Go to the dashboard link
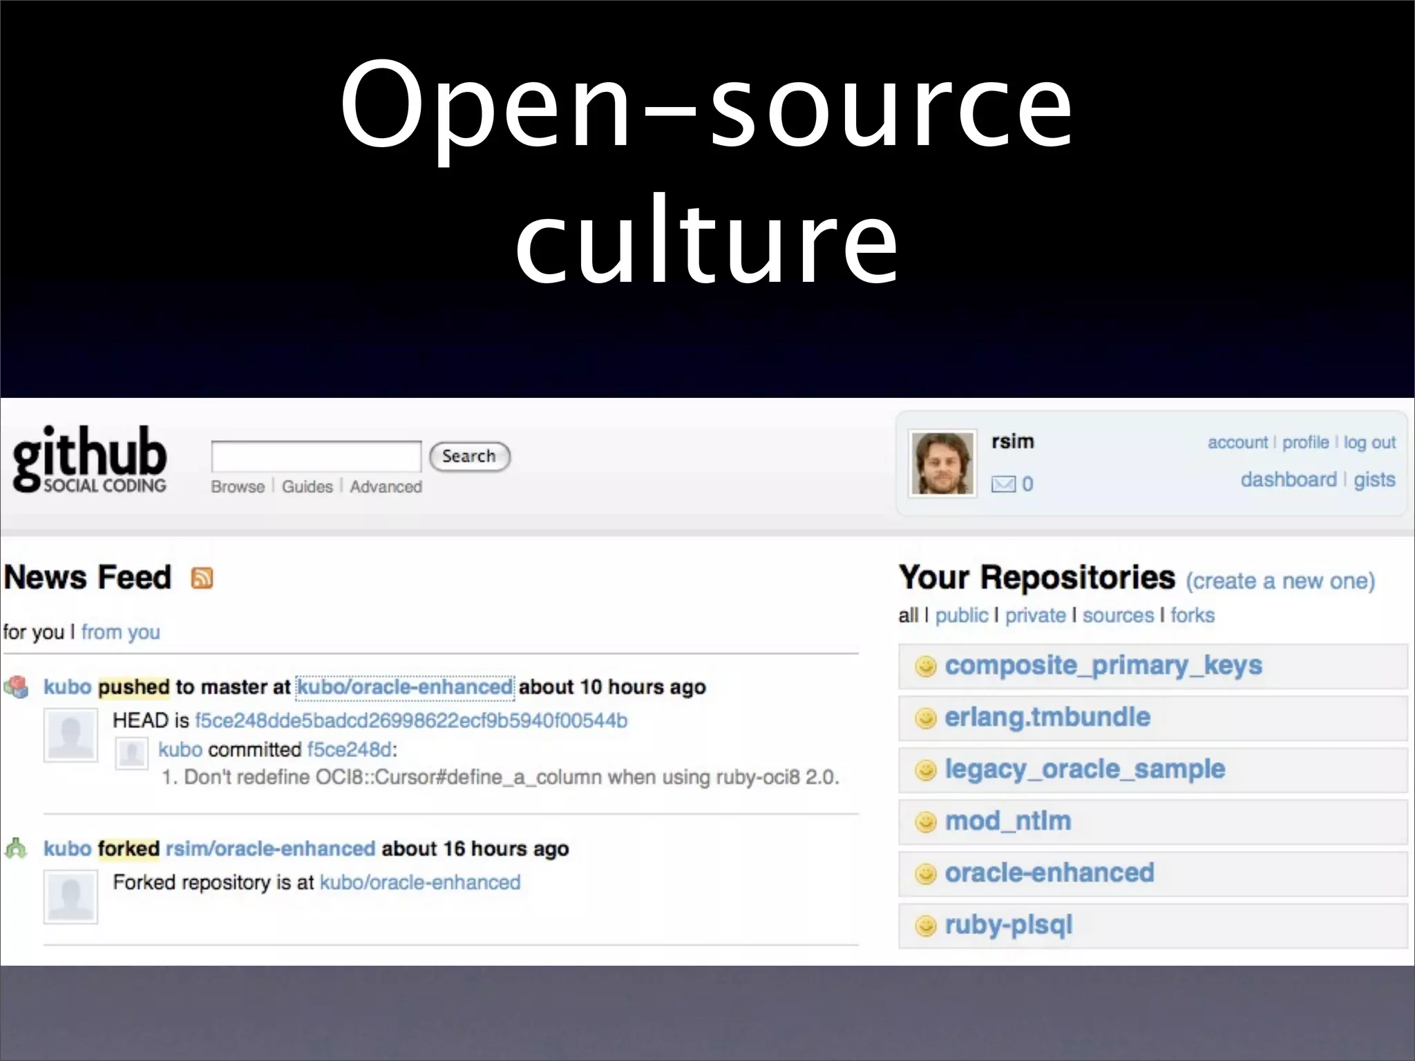Image resolution: width=1415 pixels, height=1061 pixels. tap(1289, 479)
